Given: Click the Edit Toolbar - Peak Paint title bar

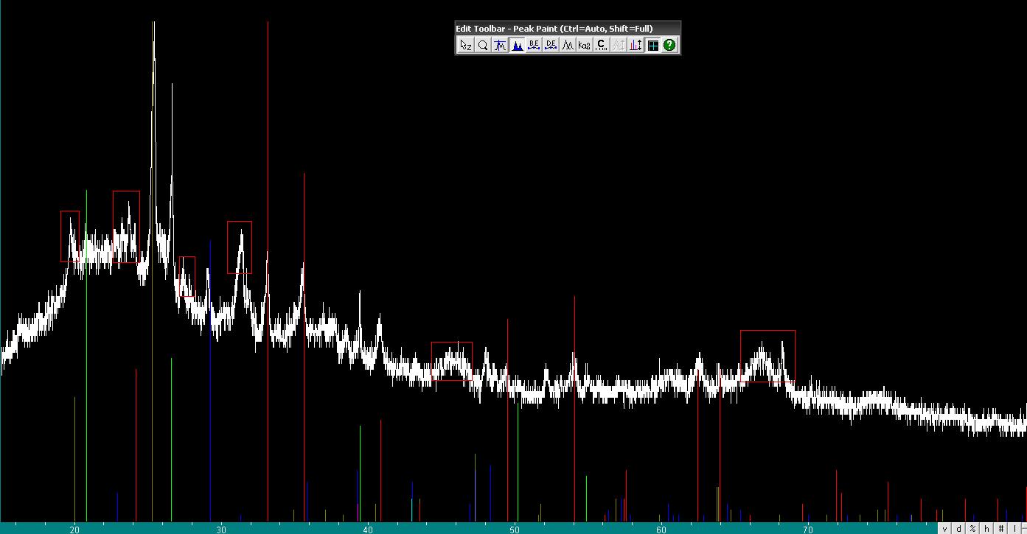Looking at the screenshot, I should pyautogui.click(x=567, y=29).
